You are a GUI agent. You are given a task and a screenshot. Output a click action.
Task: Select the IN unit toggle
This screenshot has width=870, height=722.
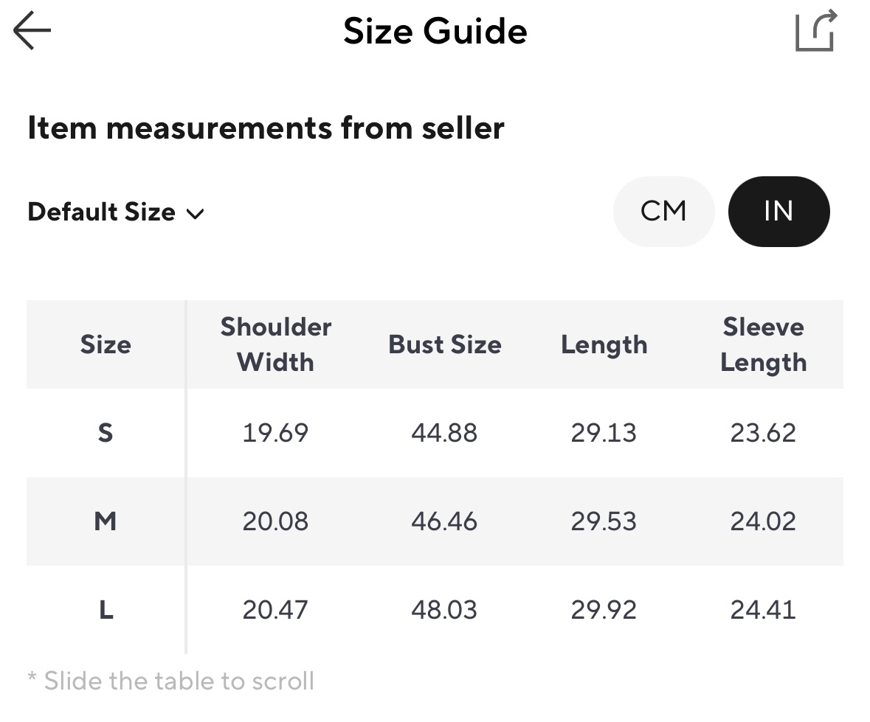click(x=778, y=212)
